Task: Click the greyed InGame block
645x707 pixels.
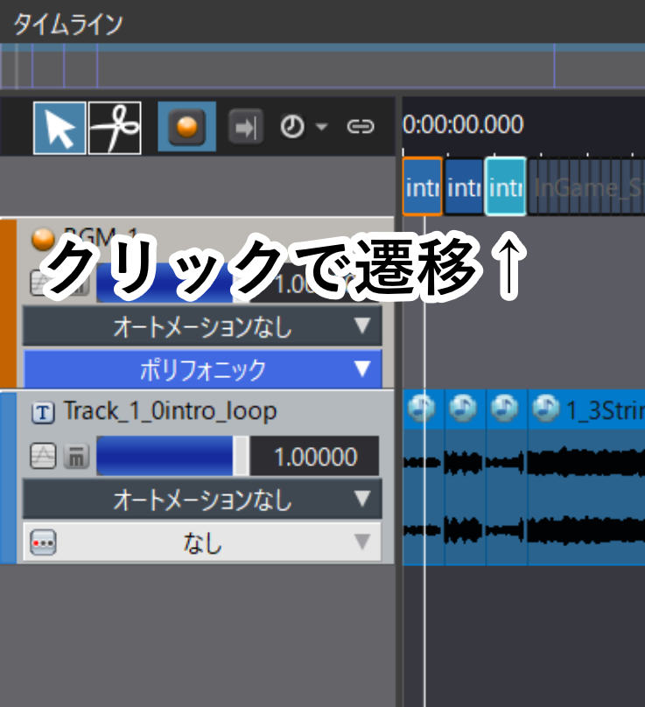Action: tap(586, 186)
